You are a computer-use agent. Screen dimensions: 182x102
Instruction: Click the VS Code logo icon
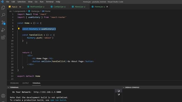(2, 2)
